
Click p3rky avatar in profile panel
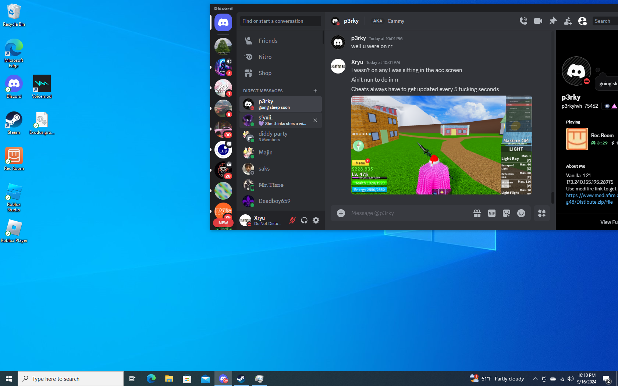tap(576, 71)
